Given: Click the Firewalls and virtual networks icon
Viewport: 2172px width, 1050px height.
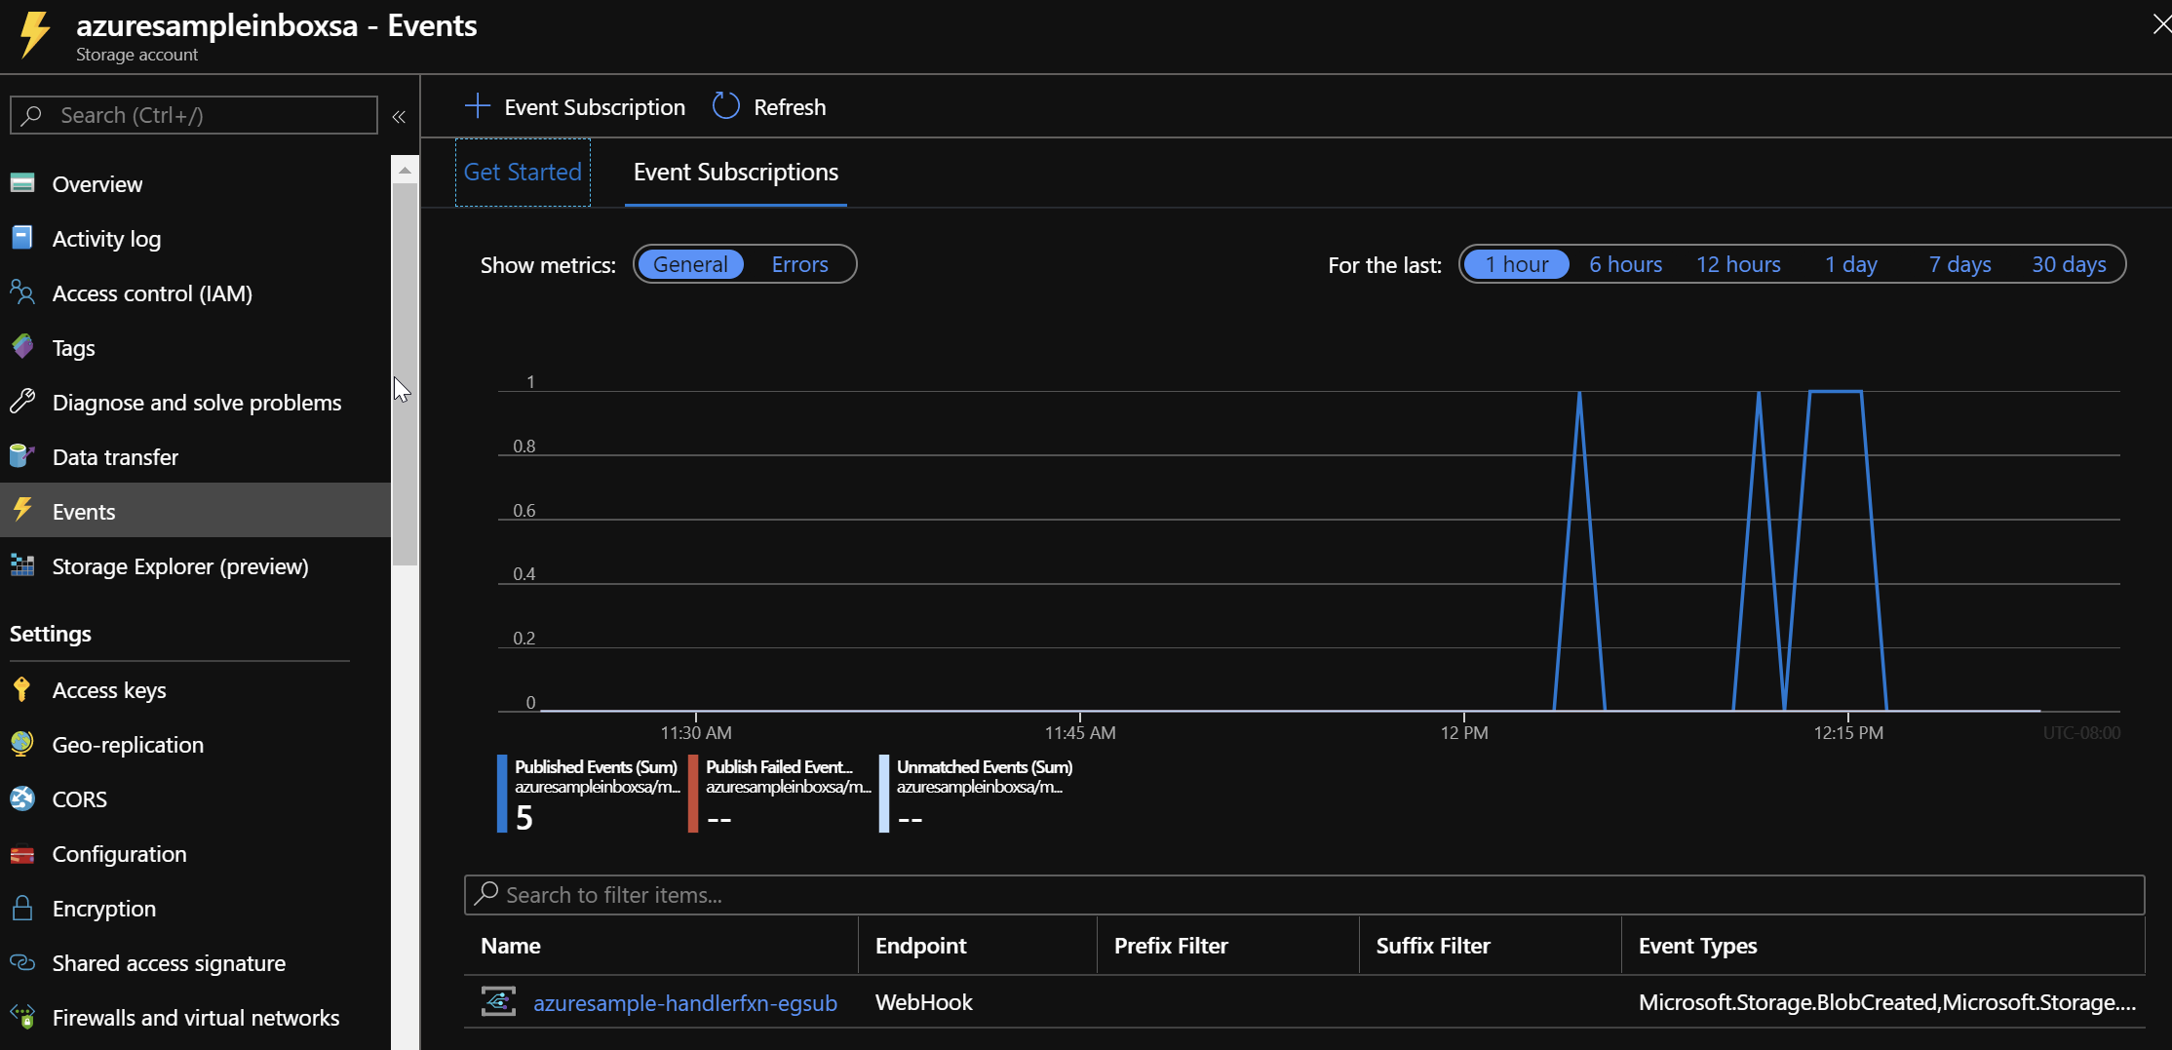Looking at the screenshot, I should [x=22, y=1017].
